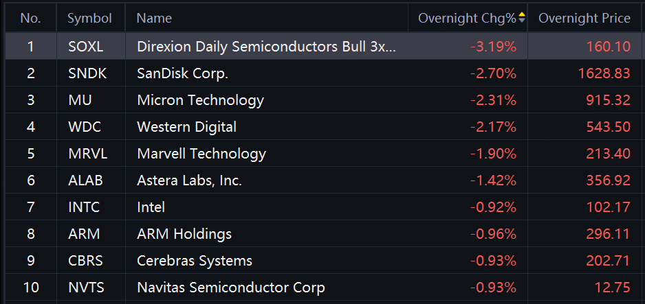Viewport: 645px width, 304px height.
Task: Select the Intel row
Action: pos(322,207)
